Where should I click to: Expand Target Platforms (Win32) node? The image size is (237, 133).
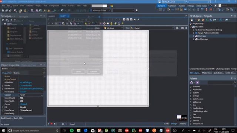[x=193, y=33]
